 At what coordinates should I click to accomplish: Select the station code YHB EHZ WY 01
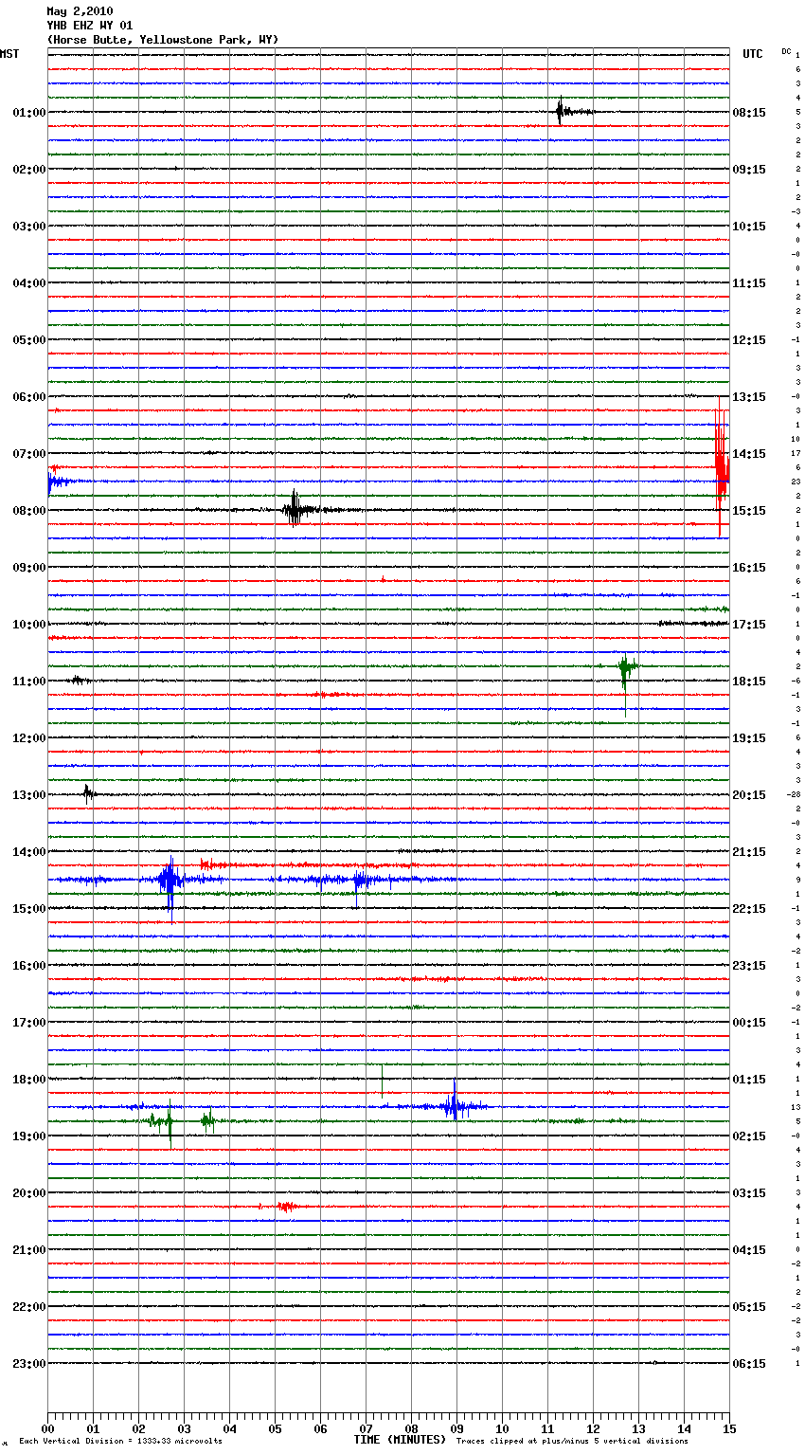(90, 26)
